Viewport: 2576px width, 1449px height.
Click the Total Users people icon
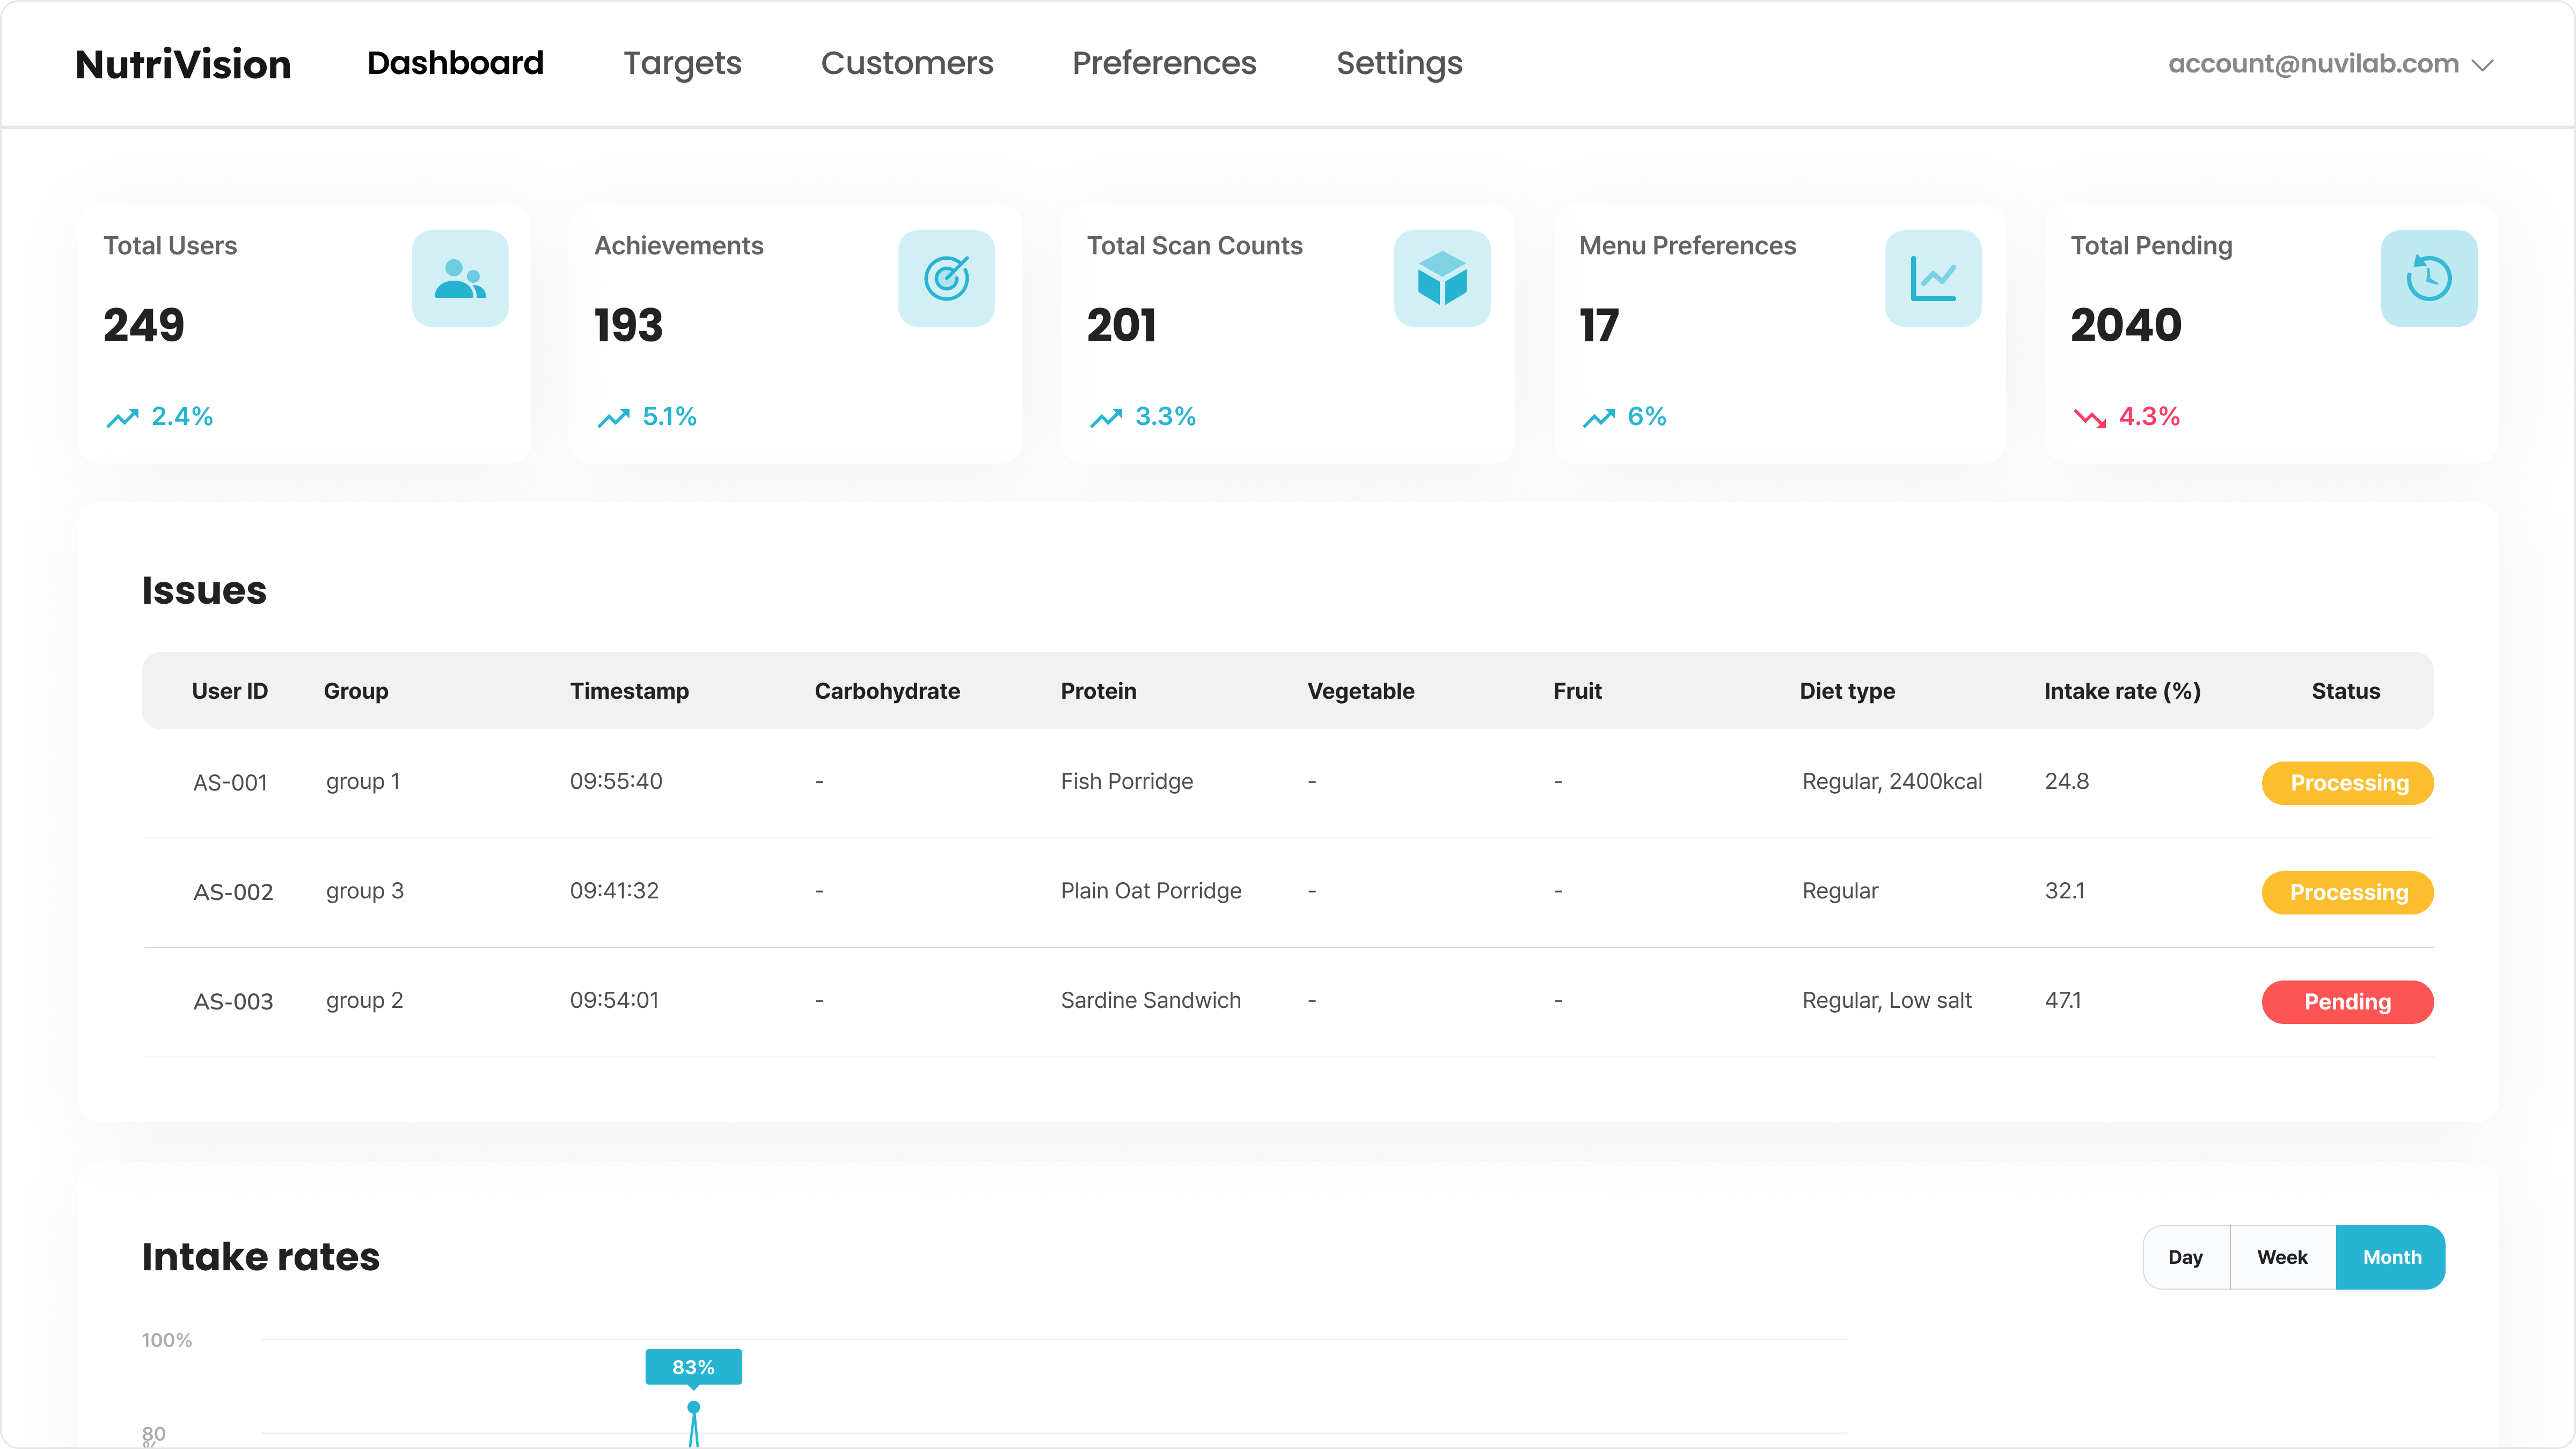(x=460, y=279)
